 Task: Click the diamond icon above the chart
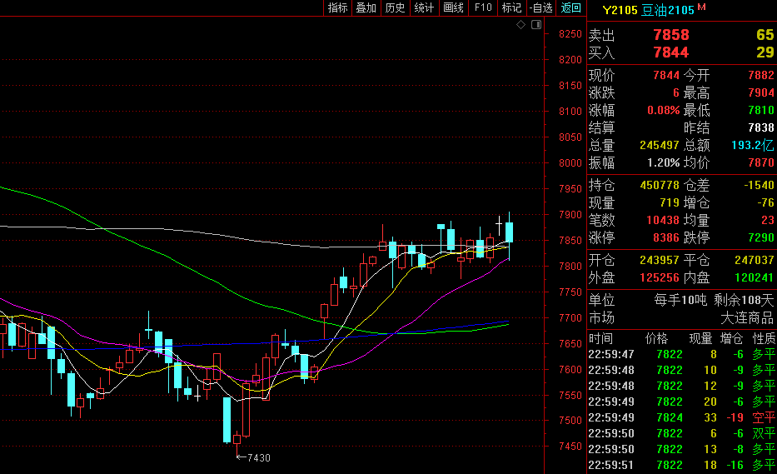[520, 24]
